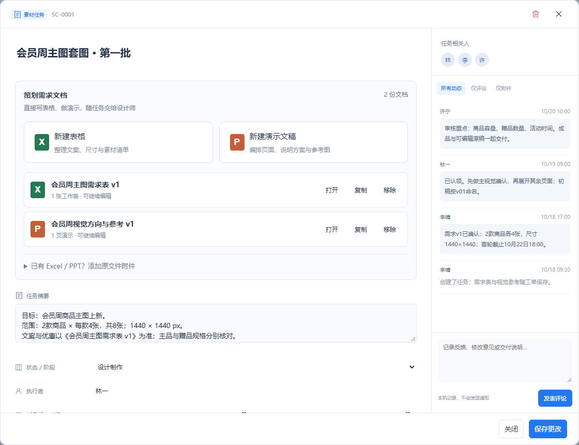Click the 任务摘要 document icon
The width and height of the screenshot is (579, 445).
pos(19,295)
